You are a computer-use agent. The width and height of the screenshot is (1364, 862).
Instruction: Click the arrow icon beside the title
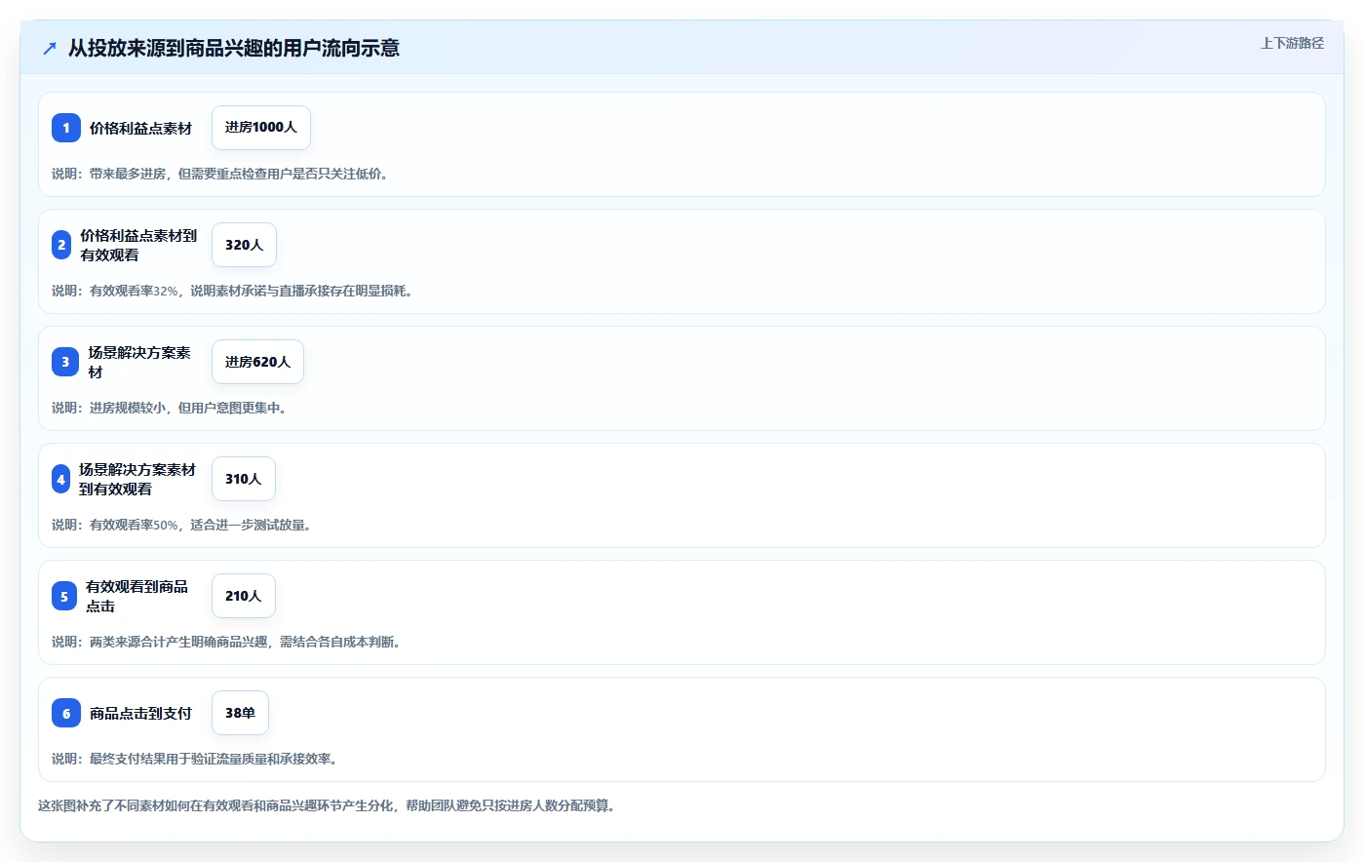(x=50, y=48)
